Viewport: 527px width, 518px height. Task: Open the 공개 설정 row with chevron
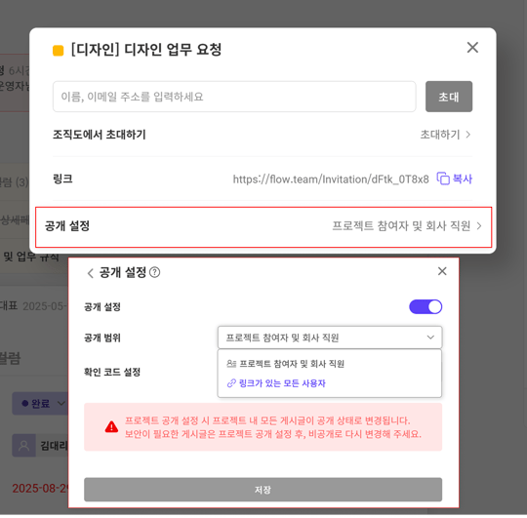(x=263, y=227)
